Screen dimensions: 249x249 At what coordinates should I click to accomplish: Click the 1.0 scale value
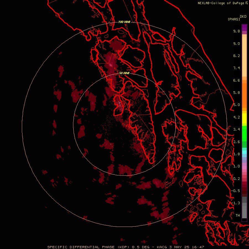click(237, 166)
